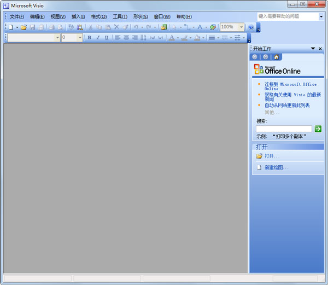Screen dimensions: 328x285
Task: Open the Text tool dropdown arrow
Action: [206, 27]
